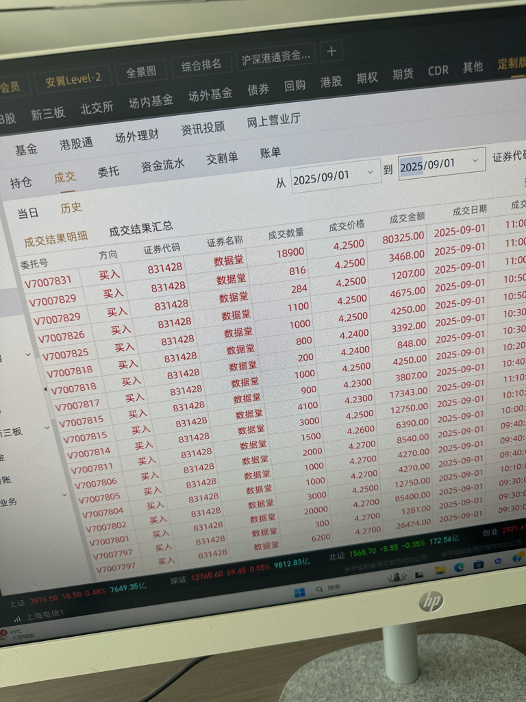Show the 账单 tab
This screenshot has height=702, width=526.
pyautogui.click(x=270, y=152)
